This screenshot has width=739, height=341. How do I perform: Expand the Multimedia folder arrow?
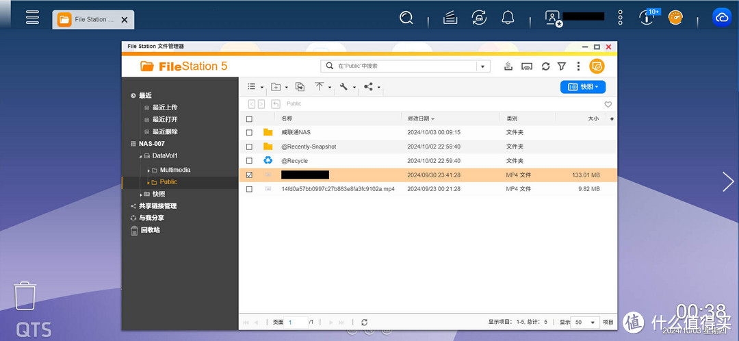pos(148,170)
